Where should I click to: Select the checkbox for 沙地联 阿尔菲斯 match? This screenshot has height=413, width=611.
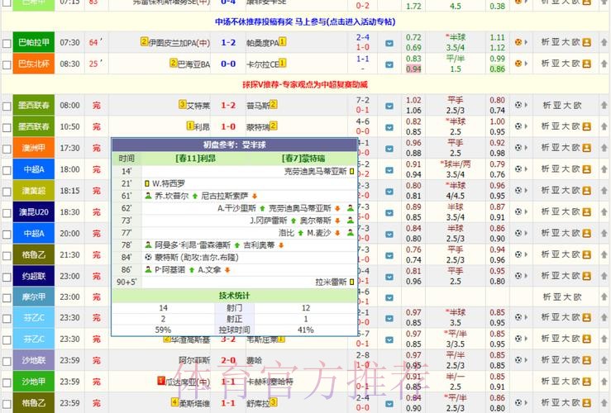7,360
